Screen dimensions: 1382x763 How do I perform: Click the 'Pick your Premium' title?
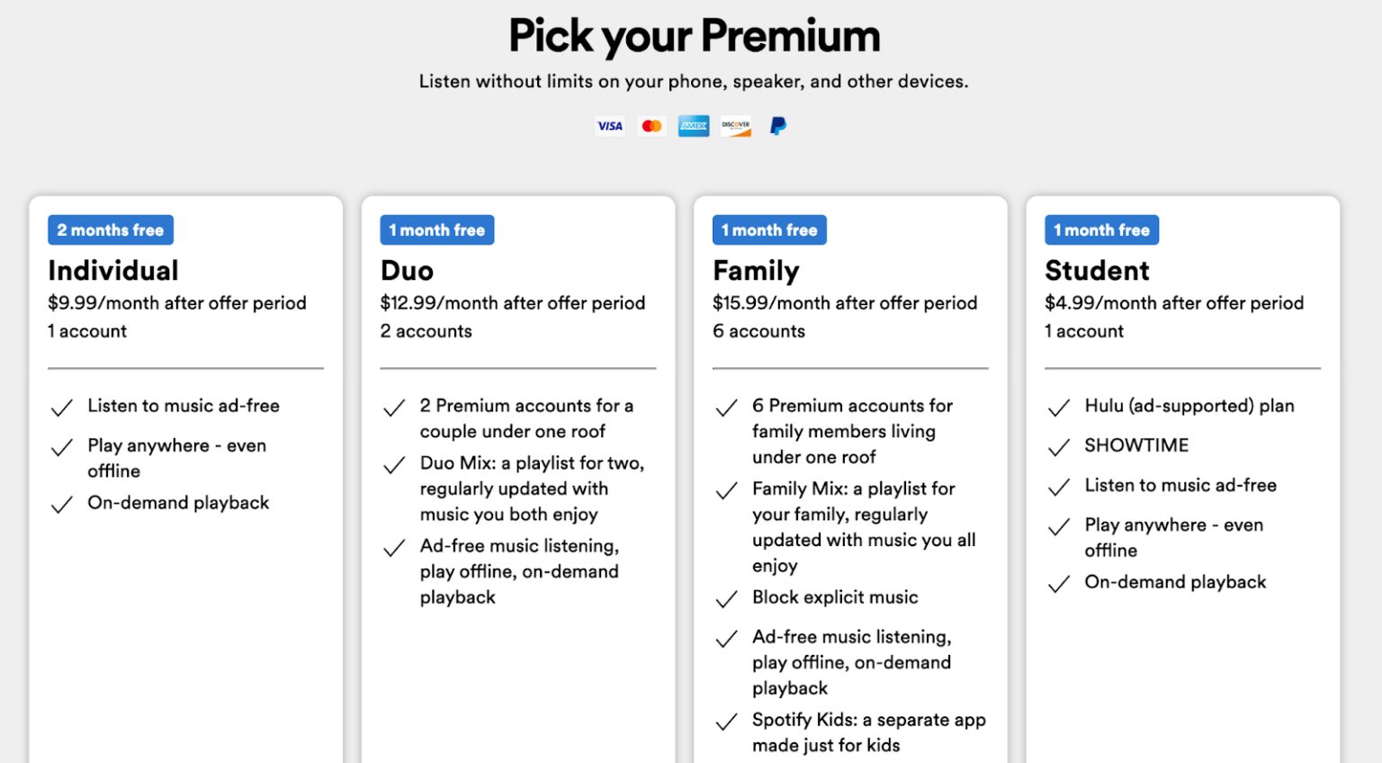(x=694, y=36)
